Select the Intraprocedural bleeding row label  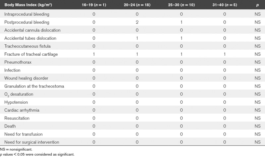[x=27, y=14]
